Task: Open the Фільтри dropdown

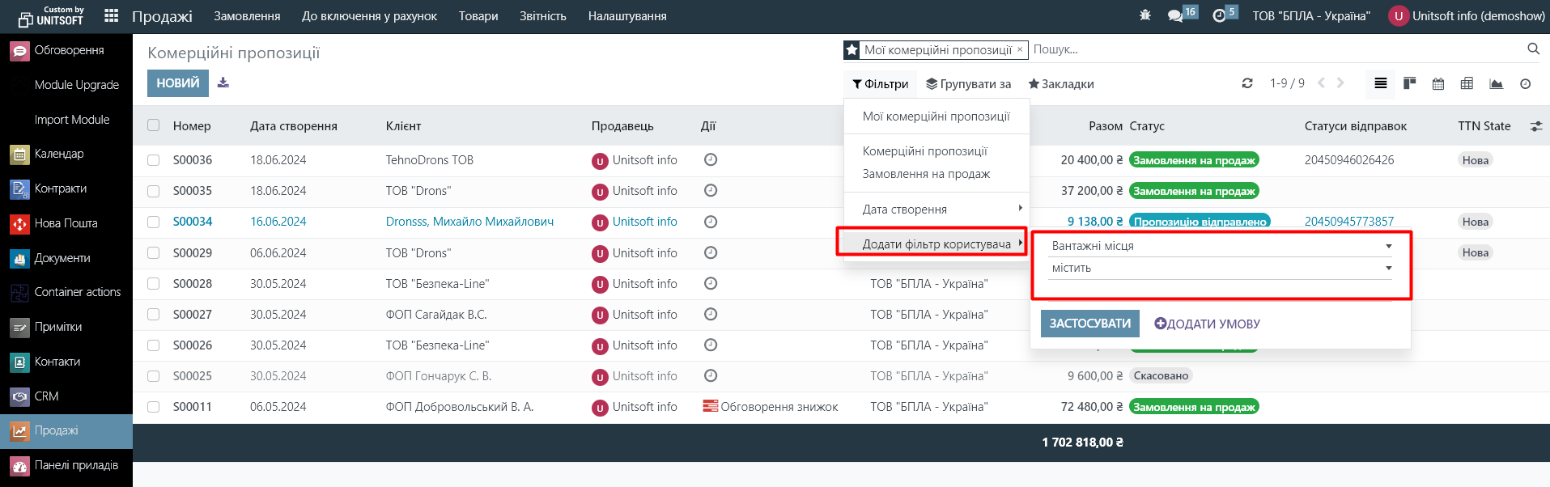Action: coord(880,84)
